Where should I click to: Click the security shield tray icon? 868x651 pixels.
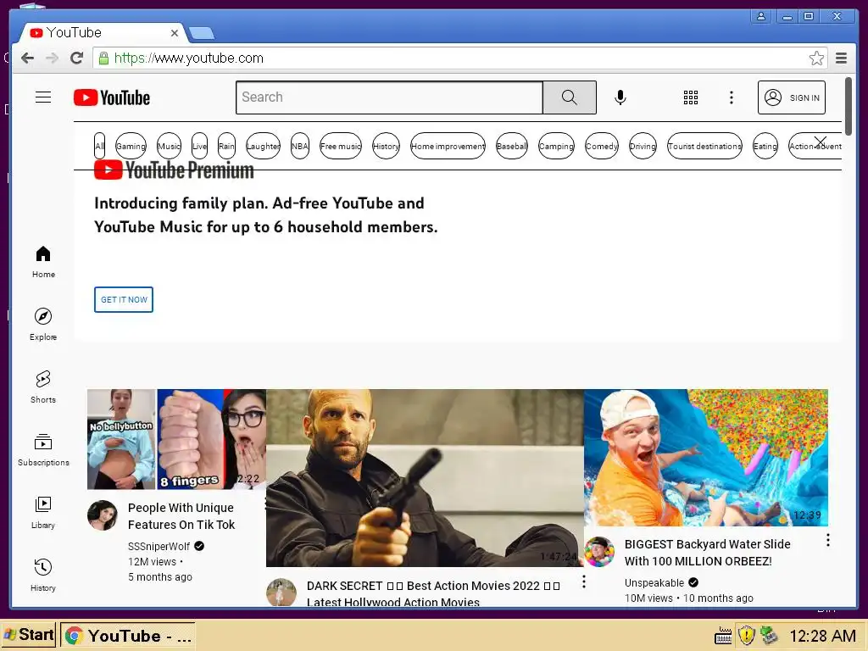click(747, 636)
